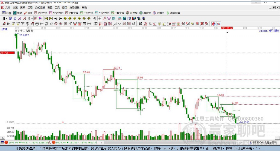The height and width of the screenshot is (151, 280).
Task: Select the red pencil drawing tool
Action: [4, 24]
